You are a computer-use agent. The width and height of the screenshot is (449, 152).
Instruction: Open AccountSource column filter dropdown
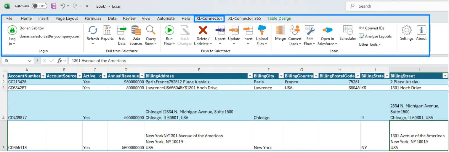(x=79, y=76)
